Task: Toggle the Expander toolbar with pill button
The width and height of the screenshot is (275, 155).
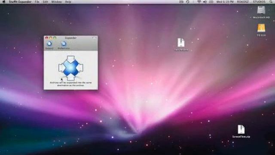Action: 94,38
